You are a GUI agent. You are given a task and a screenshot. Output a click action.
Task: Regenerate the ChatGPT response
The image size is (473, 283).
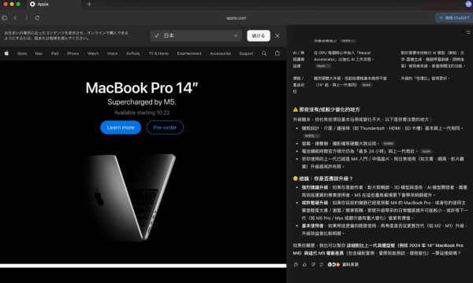pyautogui.click(x=322, y=264)
